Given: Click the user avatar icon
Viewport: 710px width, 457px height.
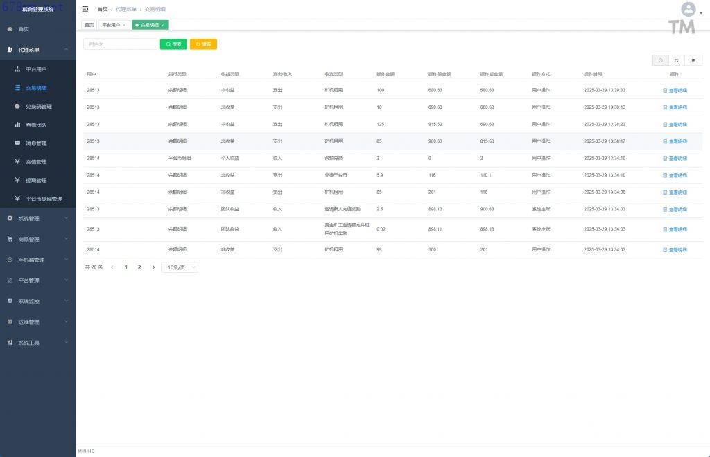Looking at the screenshot, I should (688, 10).
